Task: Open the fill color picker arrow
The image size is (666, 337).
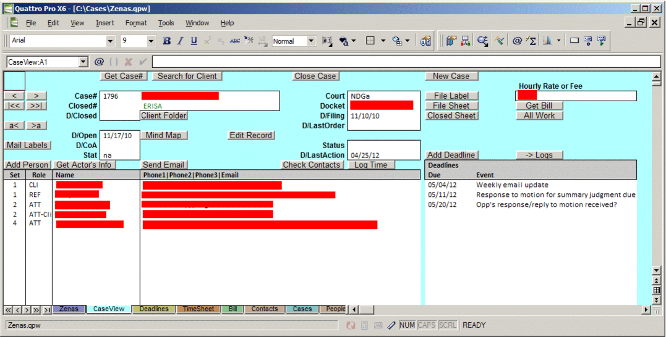Action: pos(407,41)
